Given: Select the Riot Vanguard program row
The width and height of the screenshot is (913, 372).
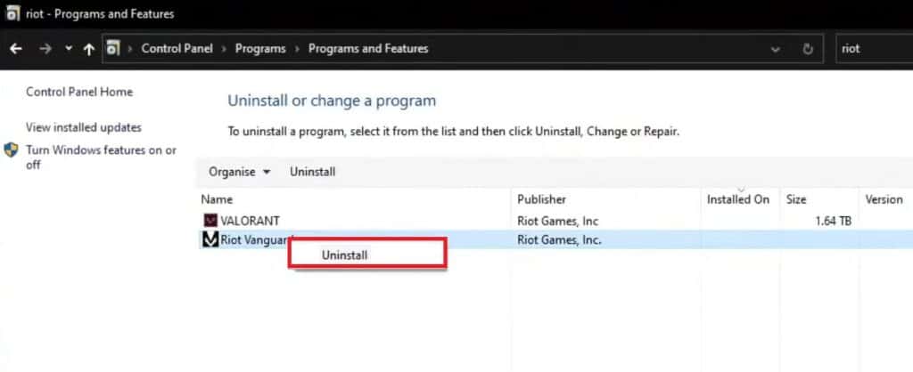Looking at the screenshot, I should [556, 239].
